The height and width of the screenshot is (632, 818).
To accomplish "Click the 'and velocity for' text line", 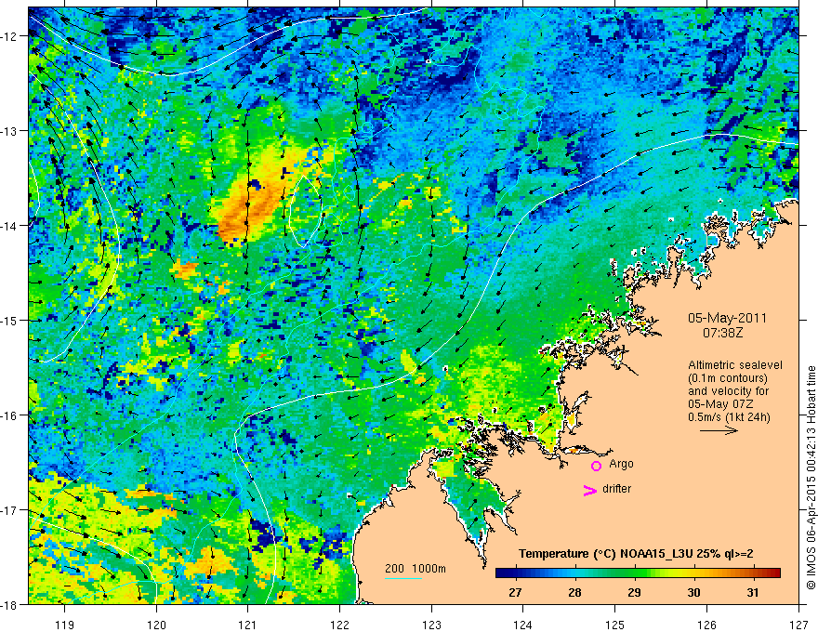I will pos(728,391).
